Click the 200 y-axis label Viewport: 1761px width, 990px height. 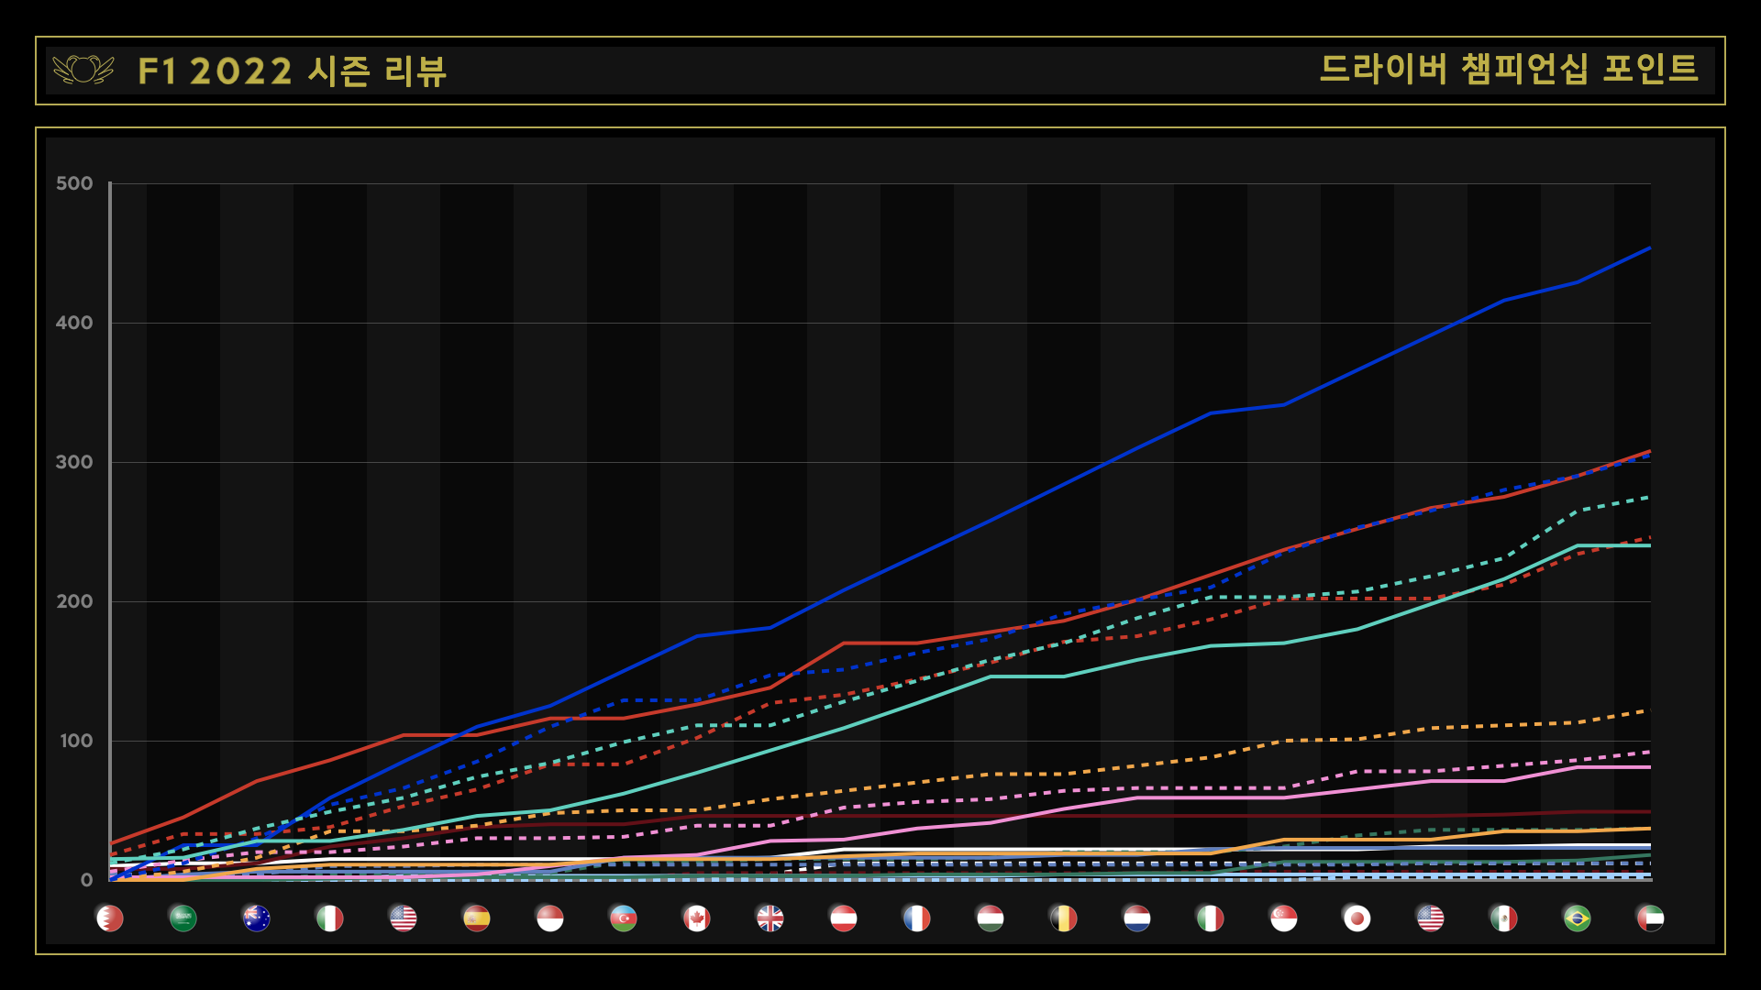74,601
